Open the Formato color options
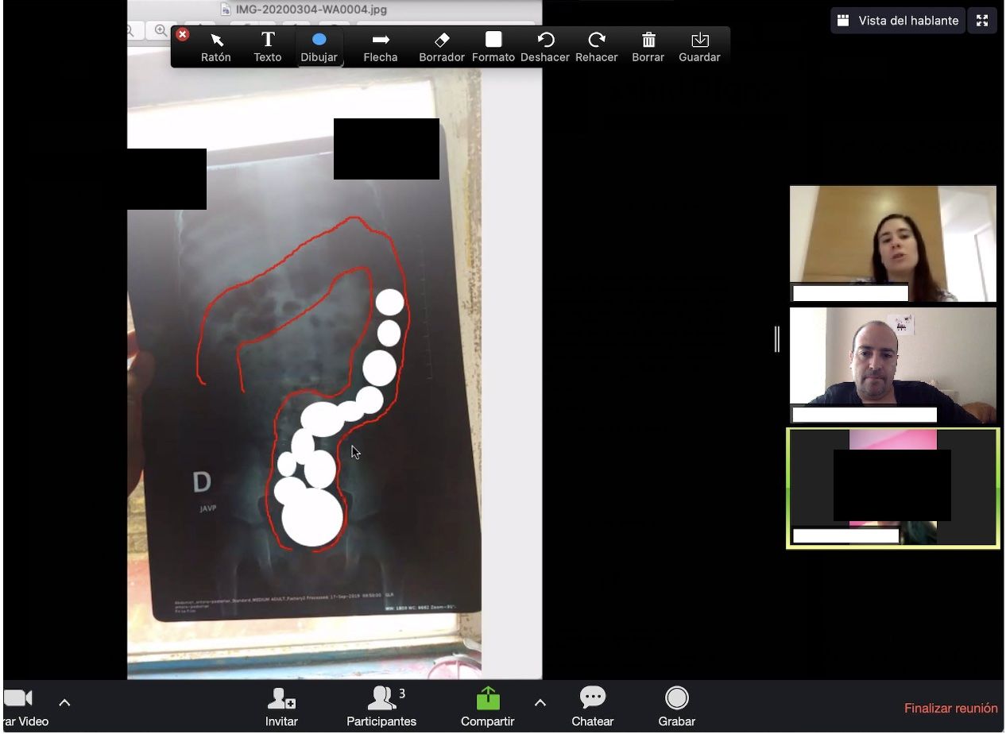This screenshot has width=1006, height=734. [x=493, y=48]
